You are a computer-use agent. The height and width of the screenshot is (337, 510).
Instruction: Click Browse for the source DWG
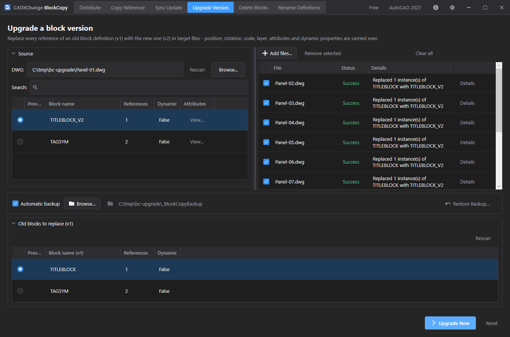coord(228,70)
